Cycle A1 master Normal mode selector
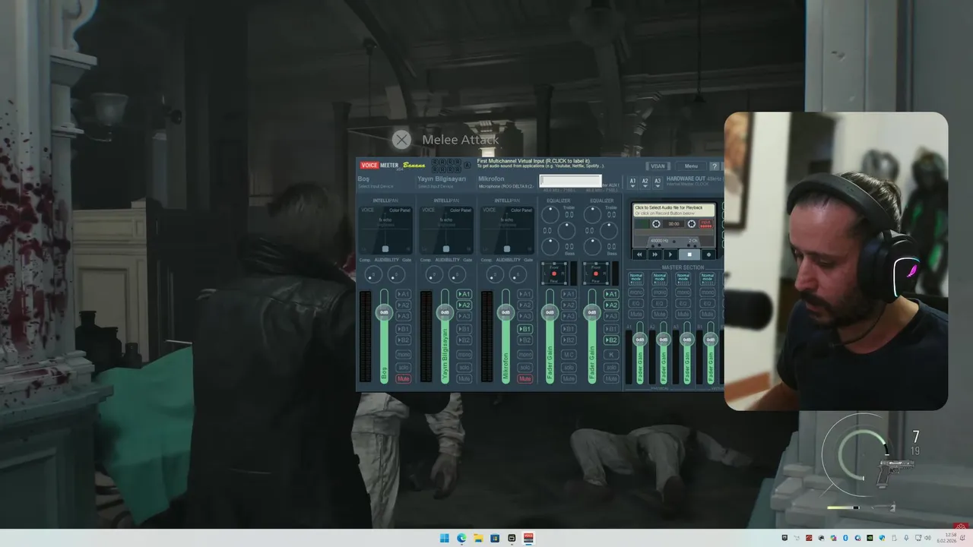This screenshot has height=547, width=973. pyautogui.click(x=635, y=278)
